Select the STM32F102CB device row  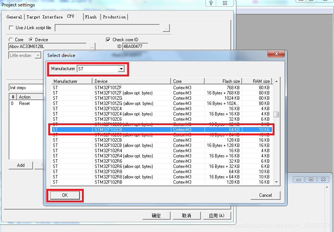pyautogui.click(x=162, y=140)
